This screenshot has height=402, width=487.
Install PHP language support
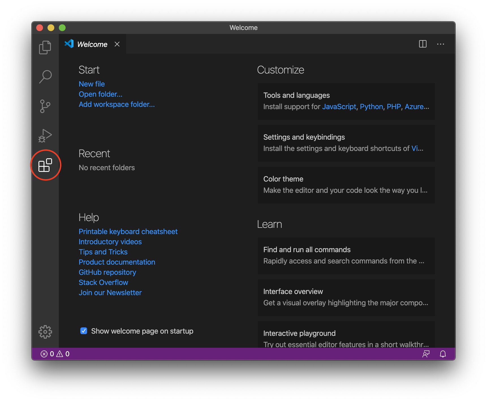(x=394, y=107)
